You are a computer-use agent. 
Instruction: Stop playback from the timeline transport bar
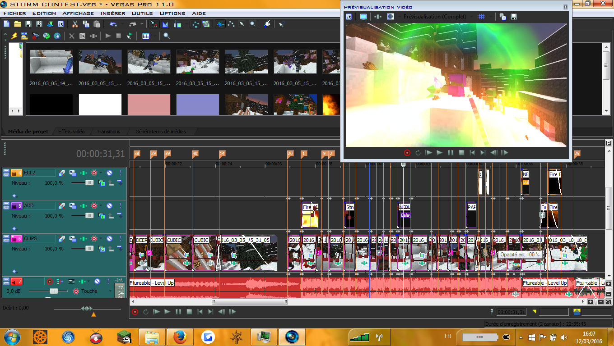point(189,312)
